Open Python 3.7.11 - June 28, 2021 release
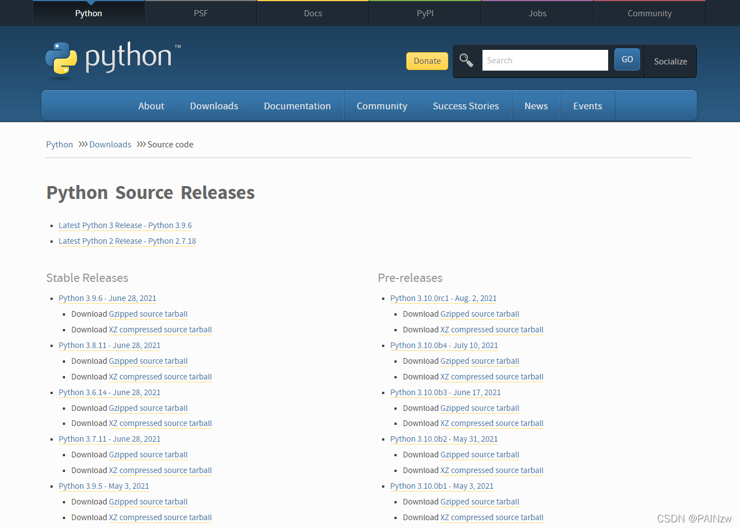This screenshot has width=740, height=528. click(x=109, y=439)
